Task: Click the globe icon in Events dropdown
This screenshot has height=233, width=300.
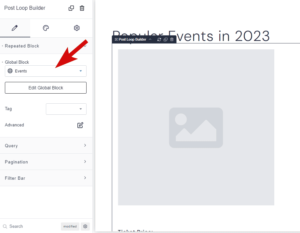Action: pyautogui.click(x=10, y=71)
